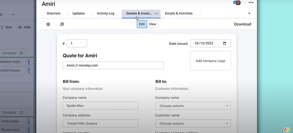Open the feedback chat bubble icon
The width and height of the screenshot is (293, 133).
coord(62,24)
